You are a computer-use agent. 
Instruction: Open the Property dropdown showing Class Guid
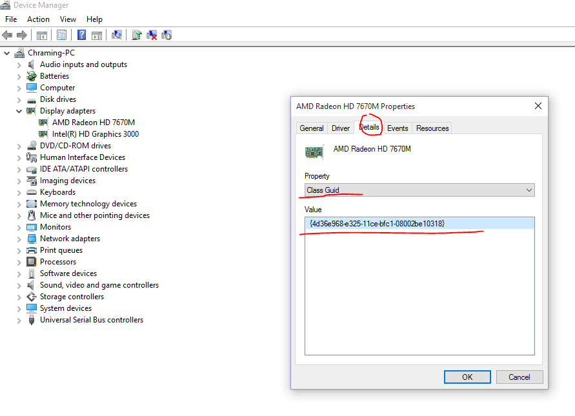(x=419, y=190)
